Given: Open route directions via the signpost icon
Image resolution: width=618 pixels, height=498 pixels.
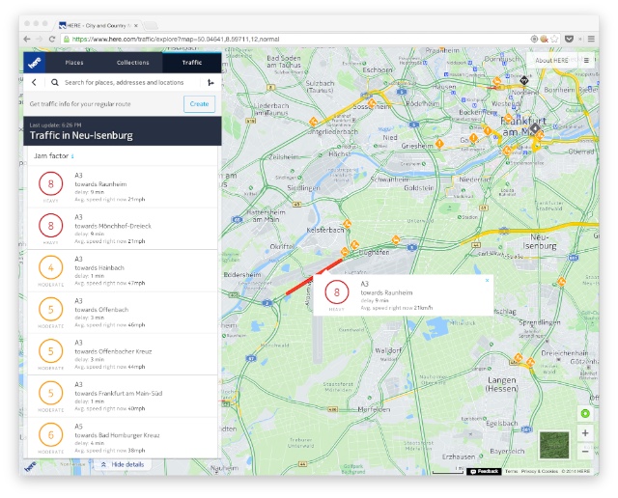Looking at the screenshot, I should (211, 83).
